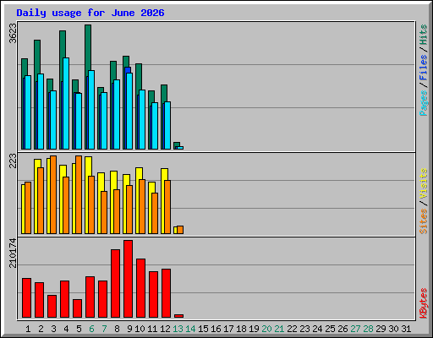Click the day 13 green axis label
The height and width of the screenshot is (338, 433).
coord(178,329)
